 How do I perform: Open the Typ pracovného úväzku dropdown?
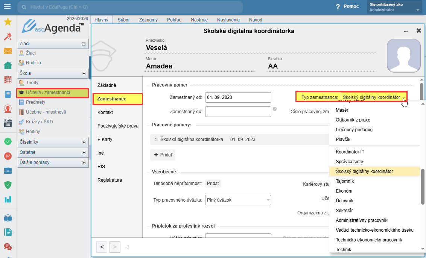[x=239, y=200]
